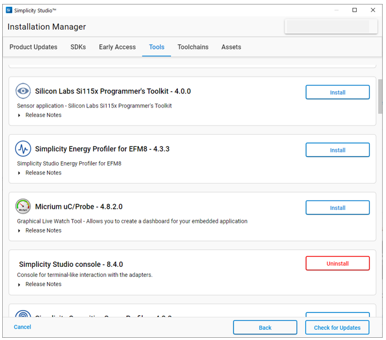This screenshot has width=386, height=340.
Task: Install Silicon Labs Si115x Programmer's Toolkit
Action: click(338, 92)
